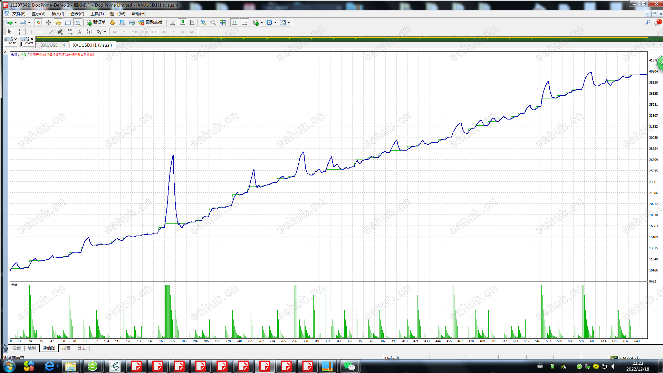Open WeChat from the taskbar
The width and height of the screenshot is (663, 373).
349,366
